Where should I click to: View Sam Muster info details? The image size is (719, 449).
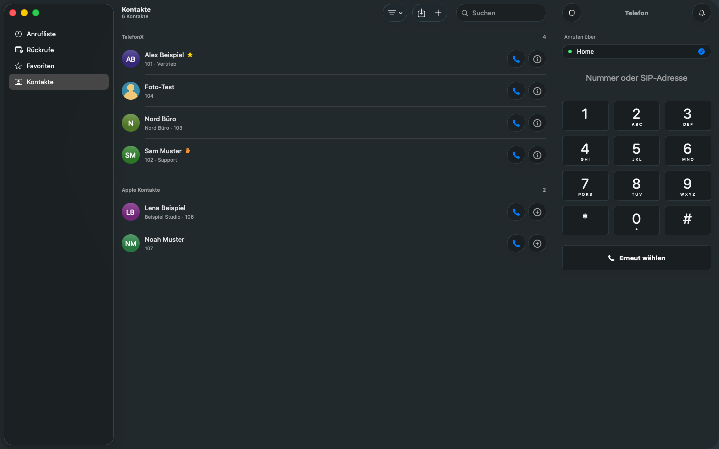tap(537, 155)
